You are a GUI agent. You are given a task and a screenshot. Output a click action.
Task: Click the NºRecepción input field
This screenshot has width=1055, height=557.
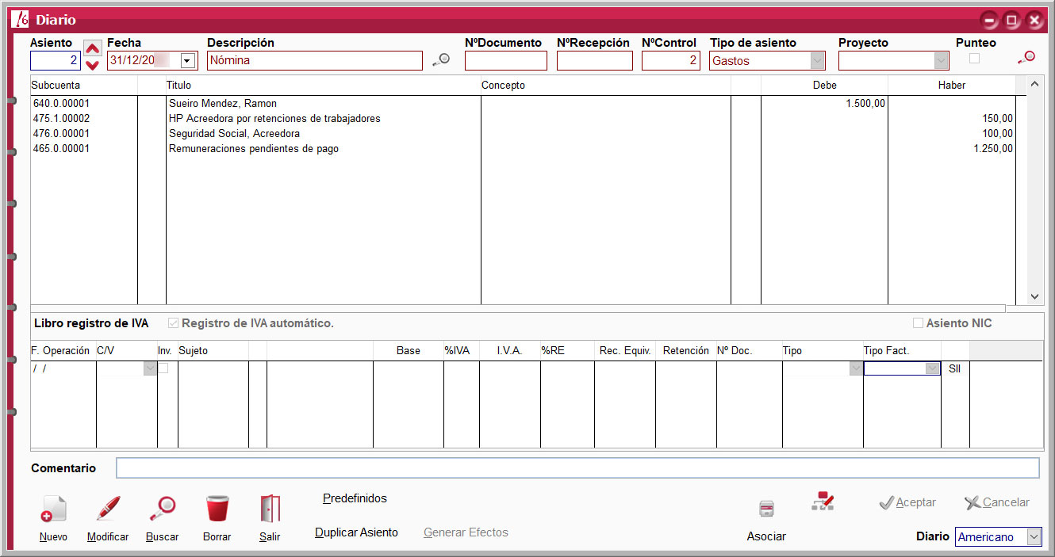[x=595, y=61]
